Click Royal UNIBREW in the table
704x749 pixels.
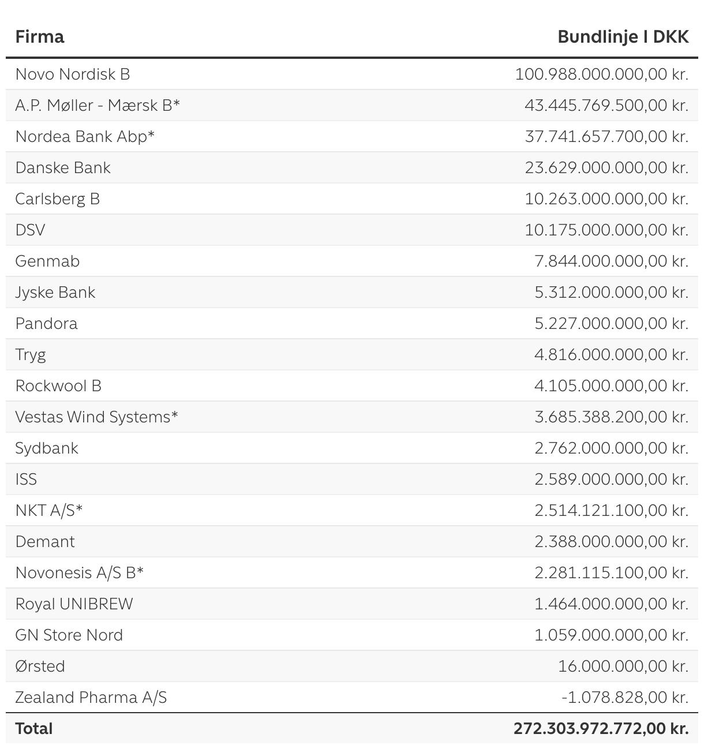tap(74, 604)
